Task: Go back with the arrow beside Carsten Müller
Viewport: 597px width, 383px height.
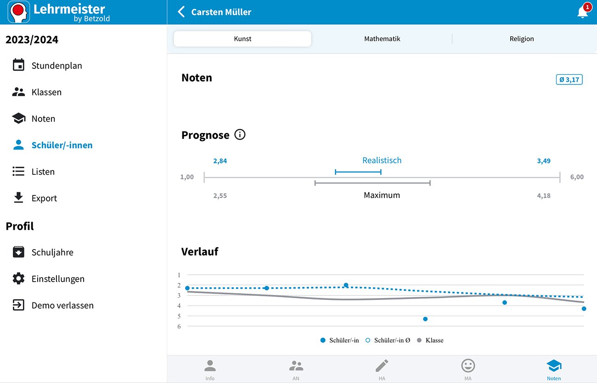Action: tap(181, 12)
